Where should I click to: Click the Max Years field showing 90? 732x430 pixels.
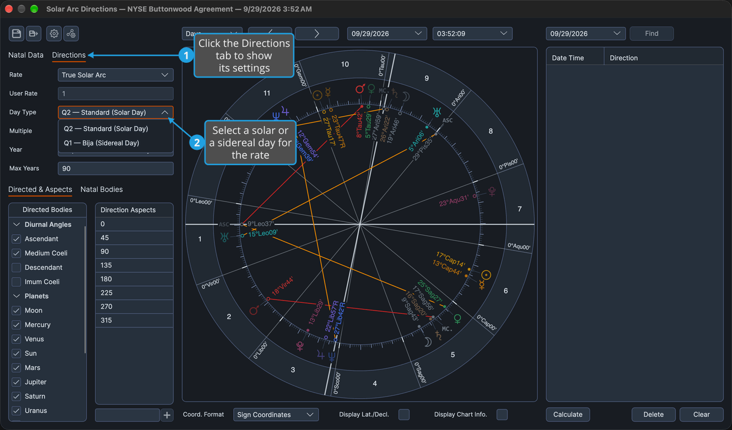[116, 168]
